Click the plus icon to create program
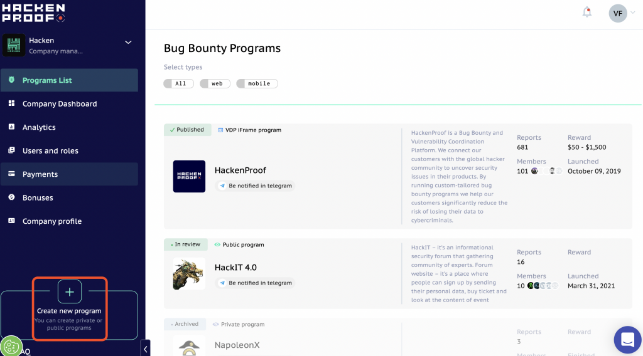This screenshot has height=356, width=643. (70, 291)
